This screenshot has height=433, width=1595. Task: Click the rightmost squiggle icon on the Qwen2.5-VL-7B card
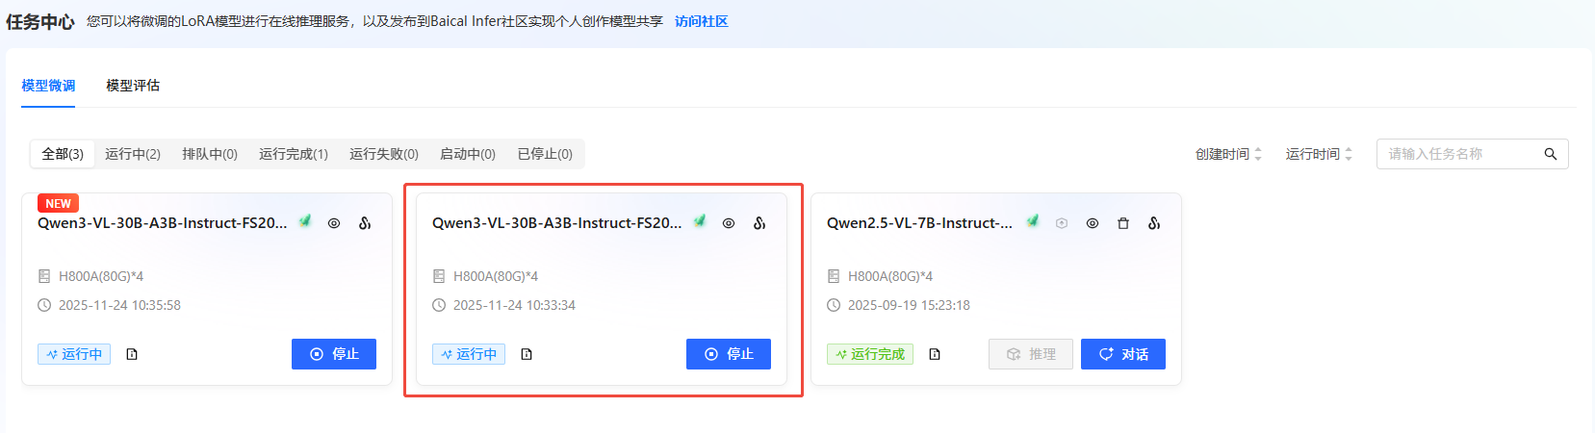(x=1154, y=223)
